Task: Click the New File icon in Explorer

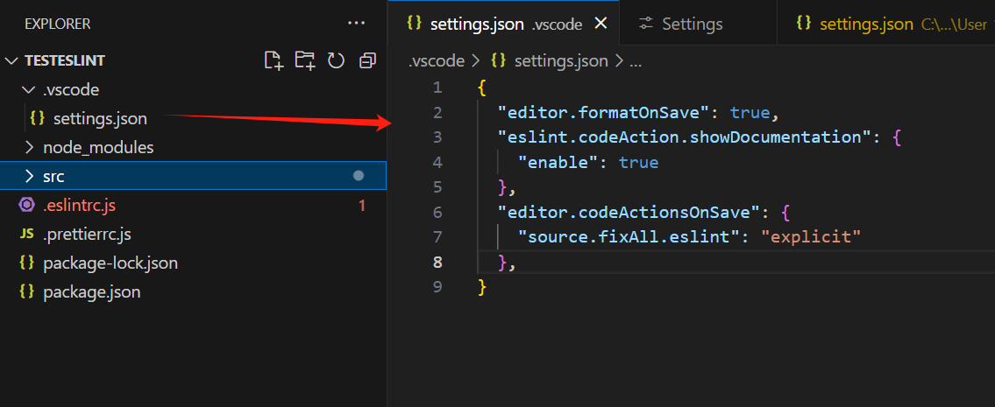Action: (x=274, y=60)
